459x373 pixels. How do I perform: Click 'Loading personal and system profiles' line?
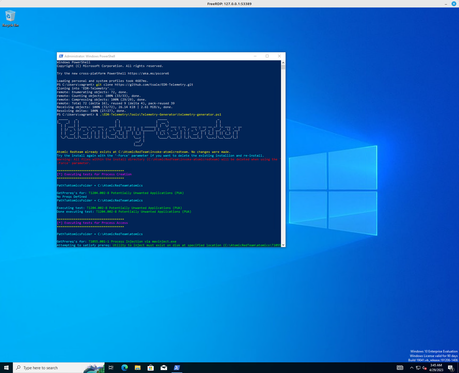[102, 81]
